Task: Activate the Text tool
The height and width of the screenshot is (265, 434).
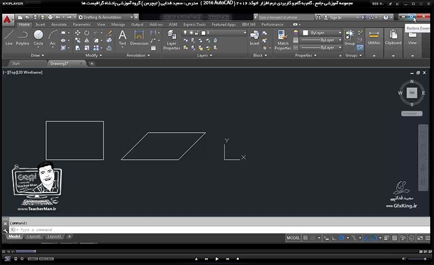Action: 123,37
